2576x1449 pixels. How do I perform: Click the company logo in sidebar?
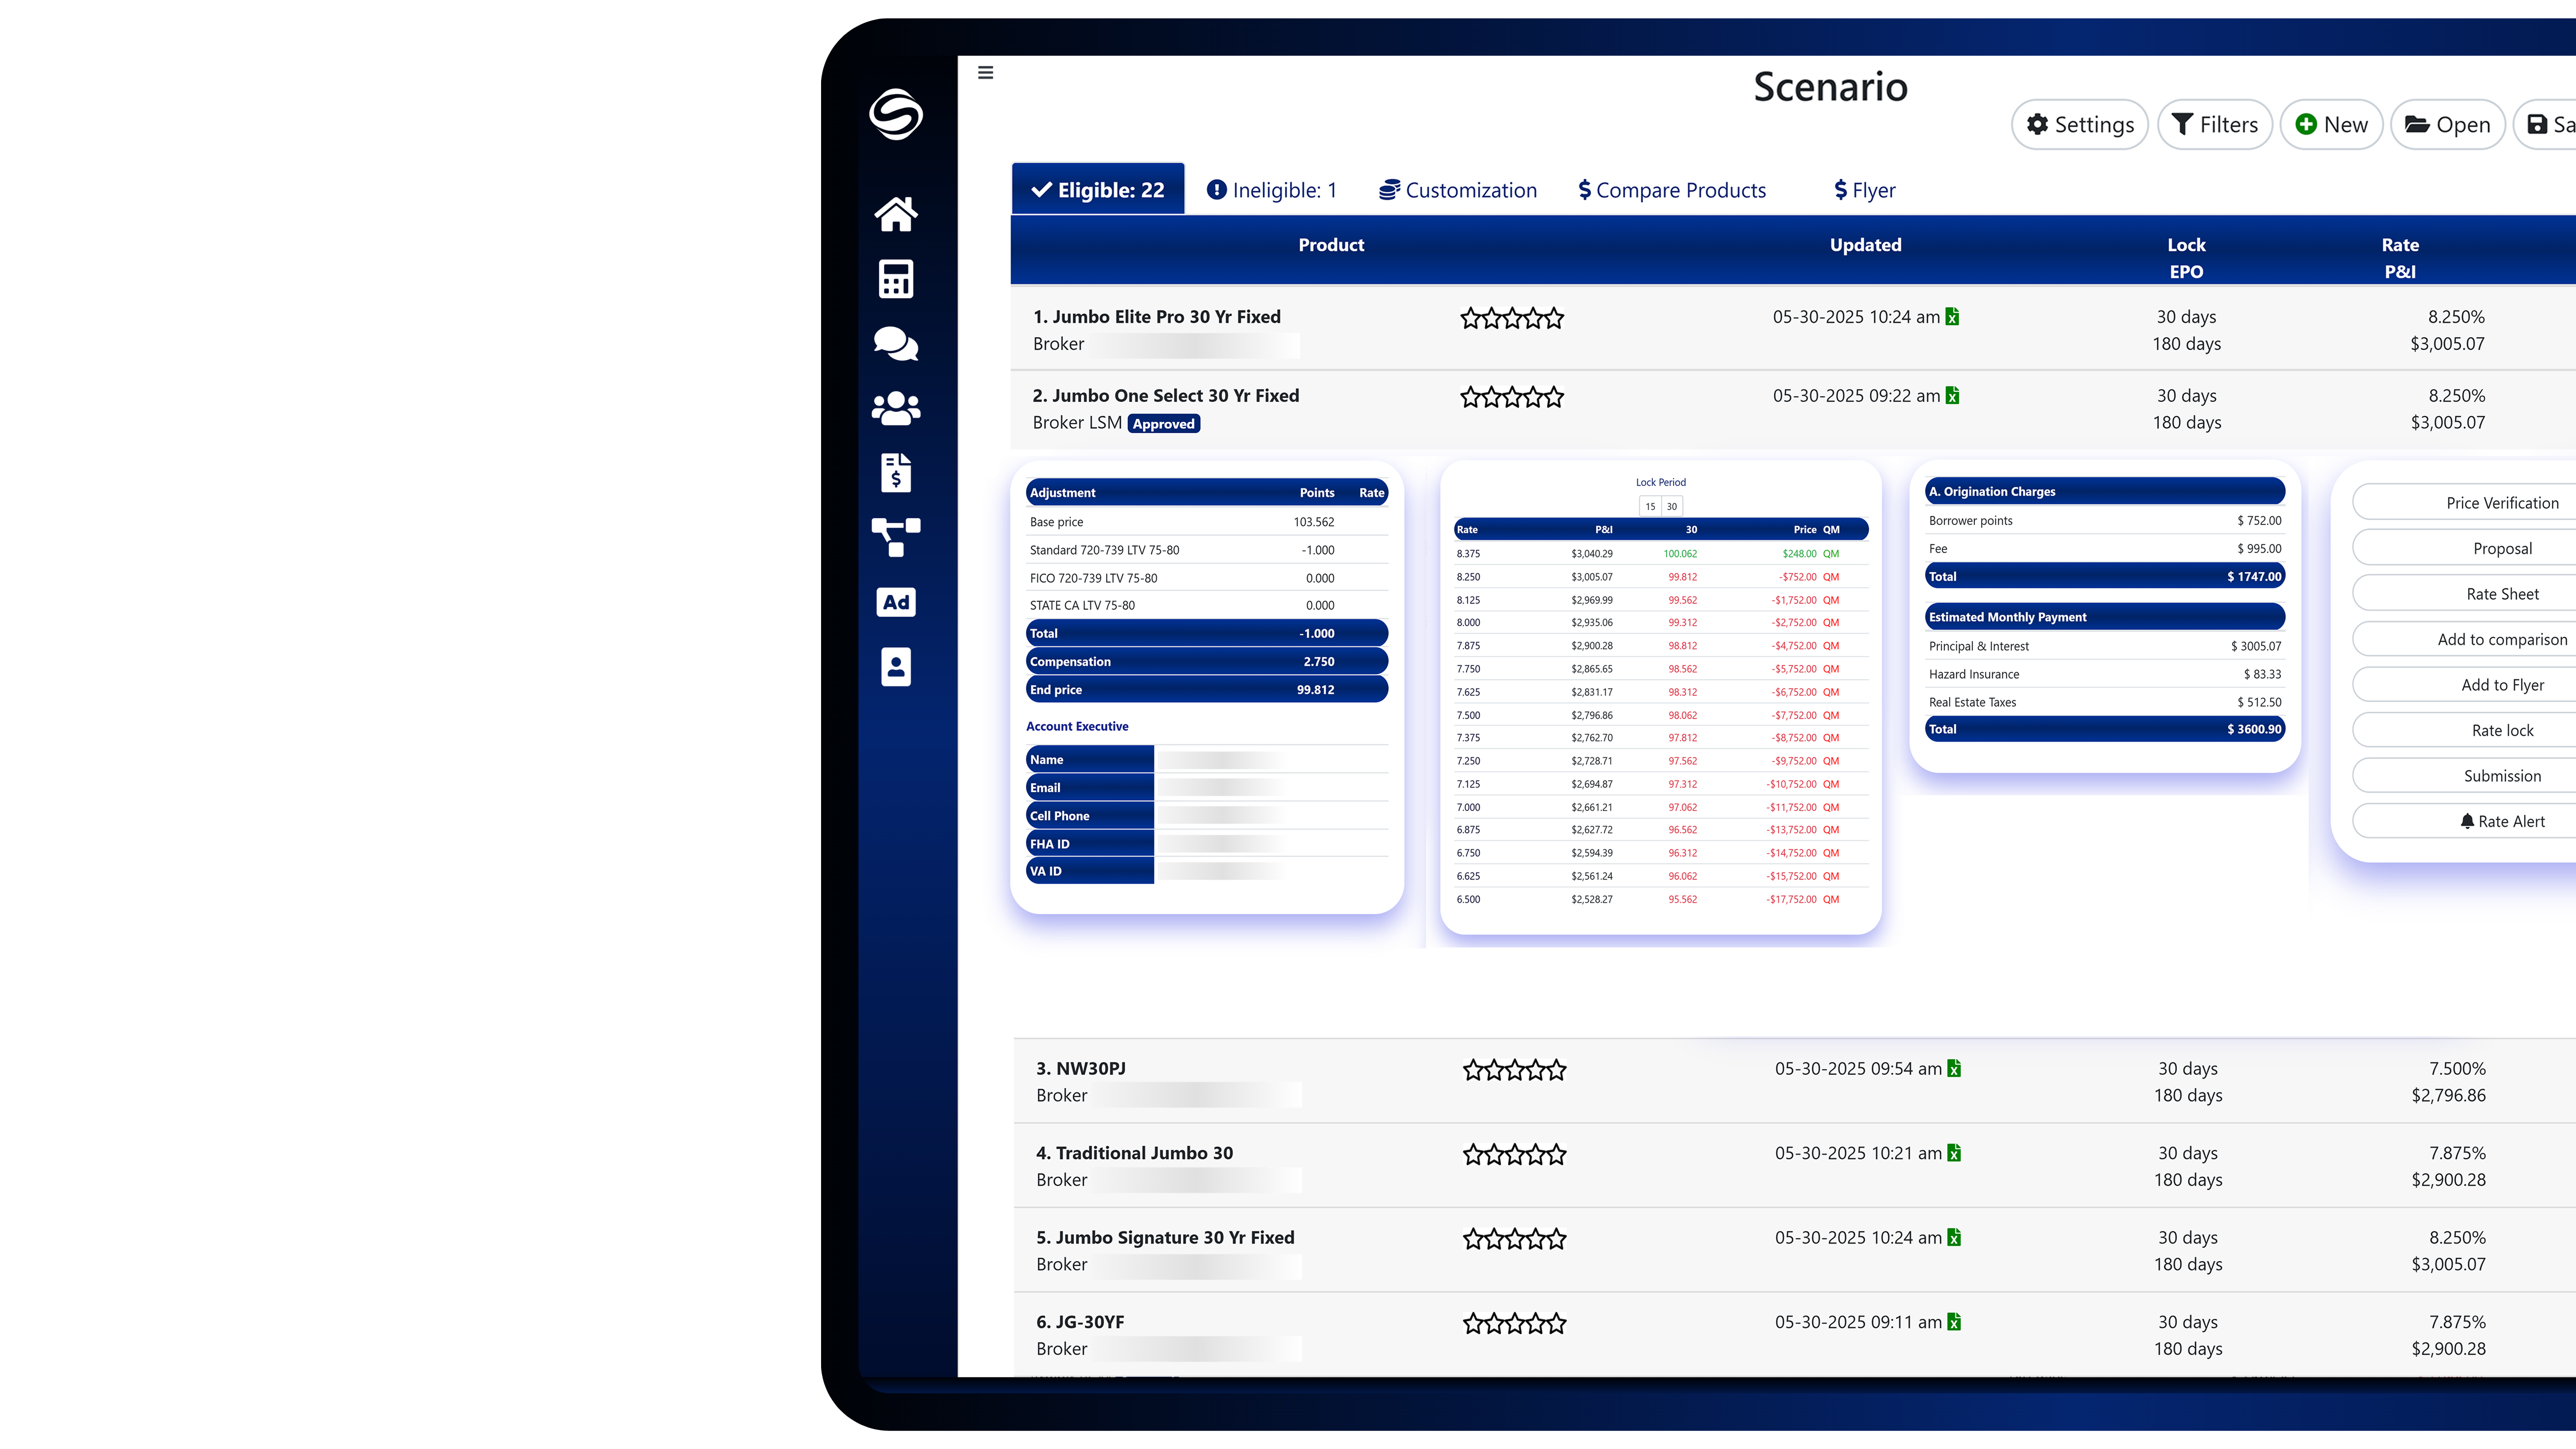click(x=896, y=114)
